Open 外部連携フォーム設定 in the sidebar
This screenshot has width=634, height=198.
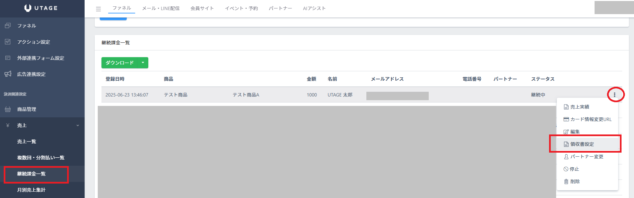tap(42, 58)
